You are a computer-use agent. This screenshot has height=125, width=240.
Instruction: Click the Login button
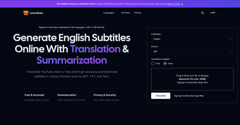(x=212, y=12)
